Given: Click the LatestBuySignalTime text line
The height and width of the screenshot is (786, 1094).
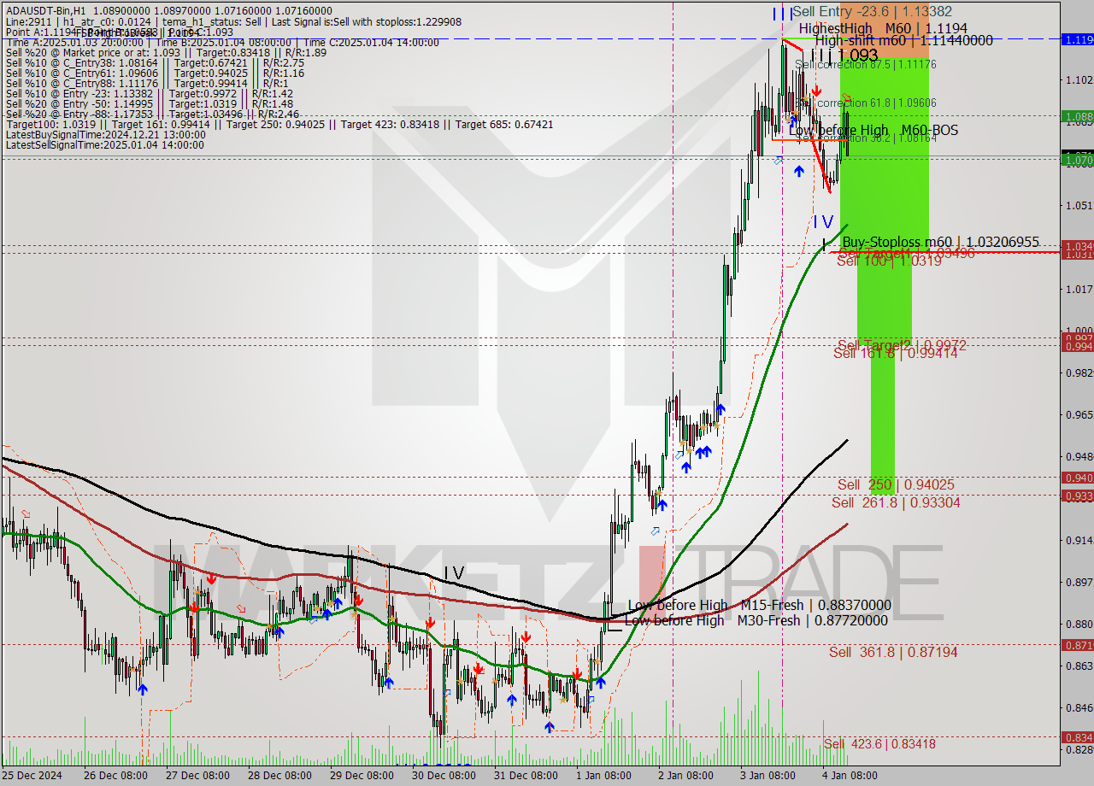Looking at the screenshot, I should click(105, 135).
